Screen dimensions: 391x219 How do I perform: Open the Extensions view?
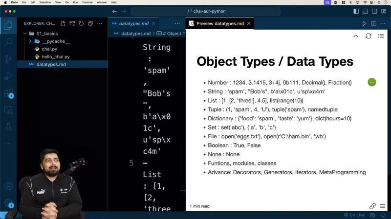pyautogui.click(x=8, y=93)
